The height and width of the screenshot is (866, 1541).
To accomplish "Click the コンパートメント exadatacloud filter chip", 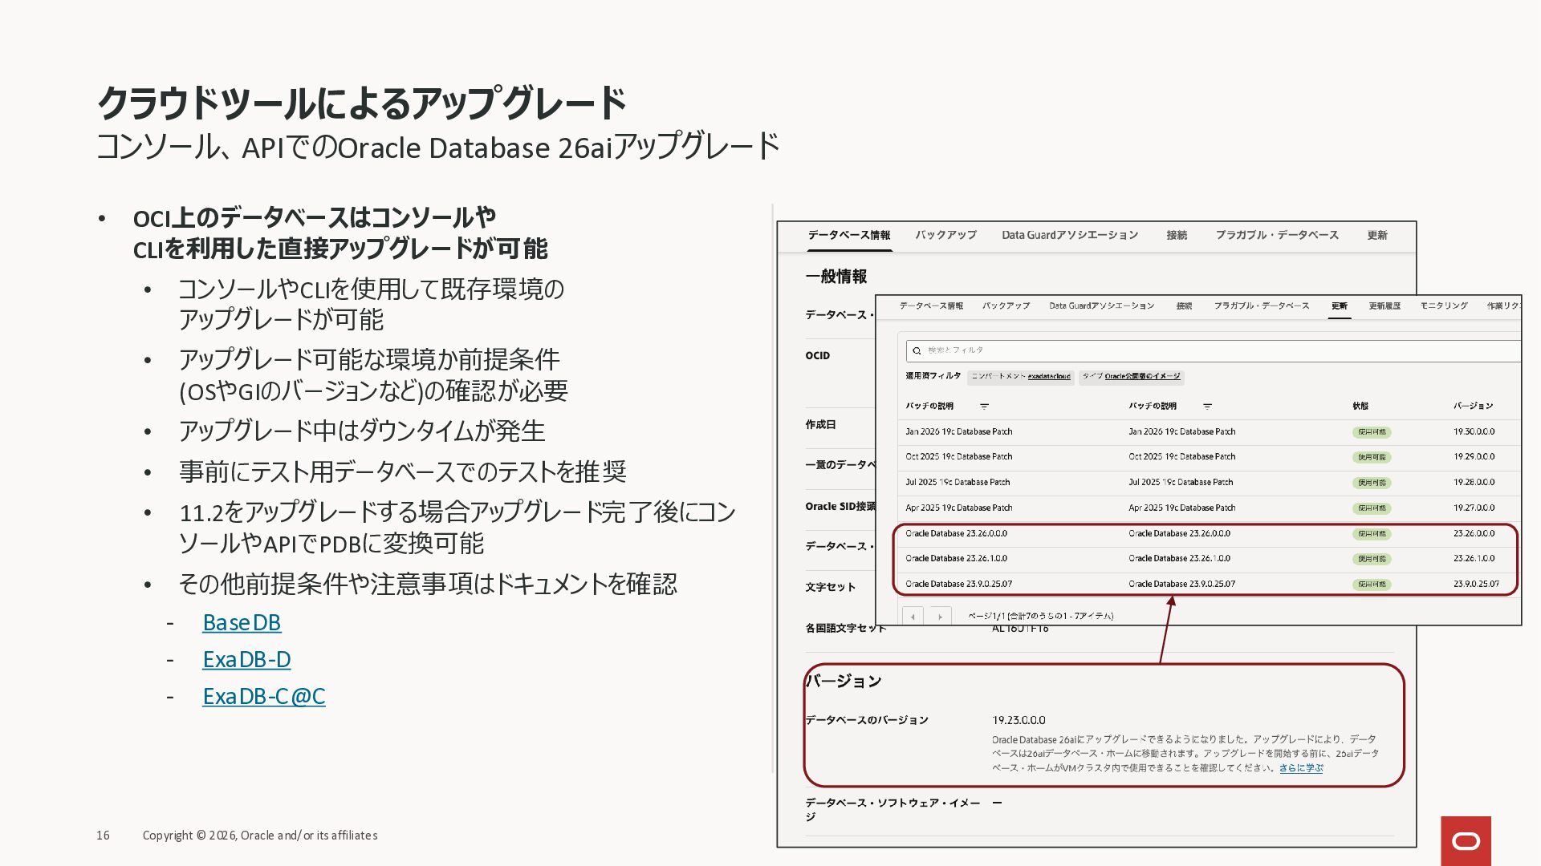I will tap(1020, 376).
